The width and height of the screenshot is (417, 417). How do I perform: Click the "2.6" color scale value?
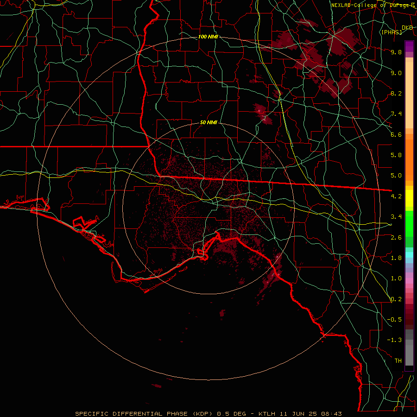[396, 238]
